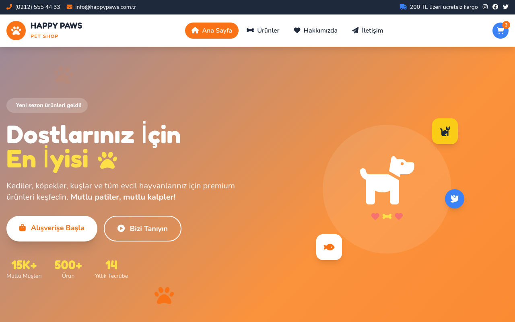Screen dimensions: 515x322
Task: Click the free shipping truck icon
Action: click(x=403, y=7)
